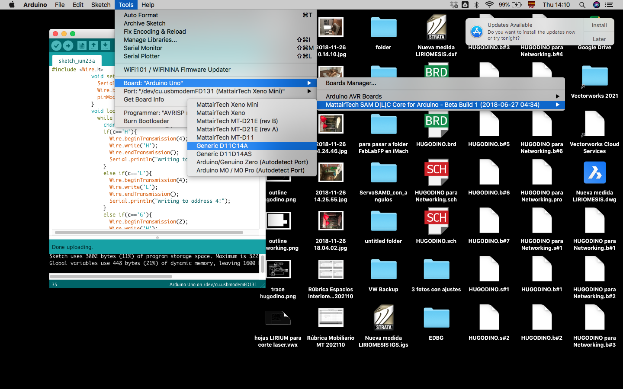
Task: Select the 2018-11-26 18.04.02.jpg thumbnail
Action: [331, 221]
